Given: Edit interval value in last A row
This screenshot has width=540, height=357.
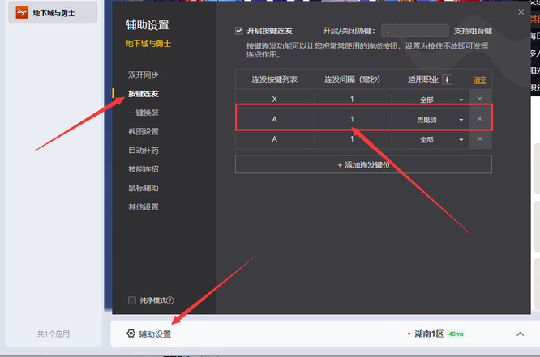Looking at the screenshot, I should (x=352, y=139).
